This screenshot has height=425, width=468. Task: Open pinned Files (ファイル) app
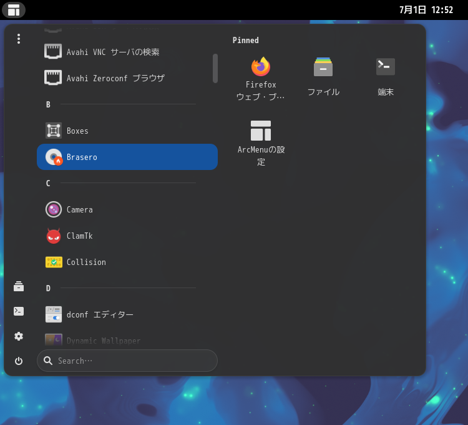(323, 76)
